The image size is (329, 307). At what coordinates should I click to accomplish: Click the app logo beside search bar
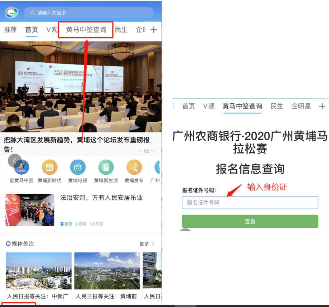pyautogui.click(x=11, y=13)
